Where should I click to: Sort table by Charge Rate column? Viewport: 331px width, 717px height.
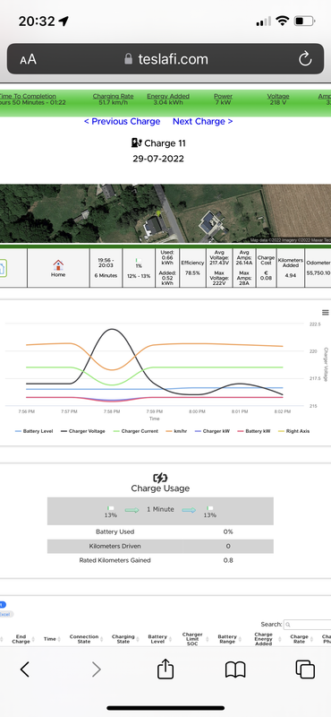300,639
